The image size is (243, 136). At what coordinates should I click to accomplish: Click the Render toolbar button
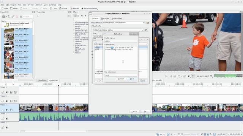(x=74, y=8)
